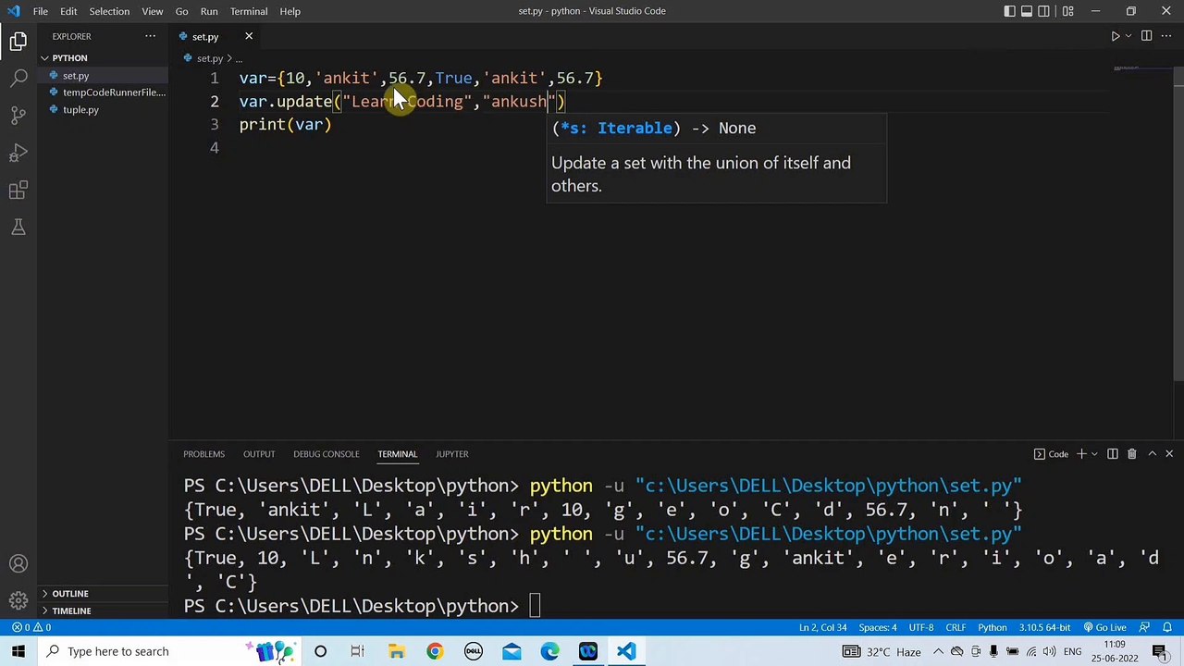Open tempCodeRunnerFile in the Explorer
1184x666 pixels.
[114, 92]
